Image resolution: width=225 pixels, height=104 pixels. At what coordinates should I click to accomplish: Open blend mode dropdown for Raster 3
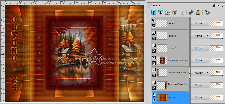tap(200, 36)
